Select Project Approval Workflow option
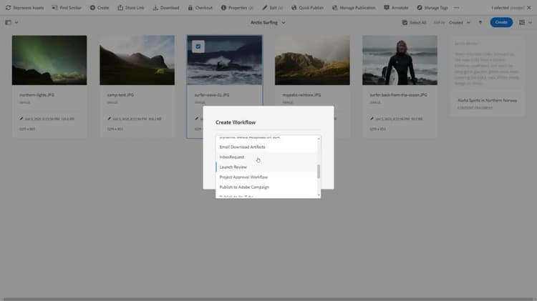The width and height of the screenshot is (537, 301). (266, 177)
